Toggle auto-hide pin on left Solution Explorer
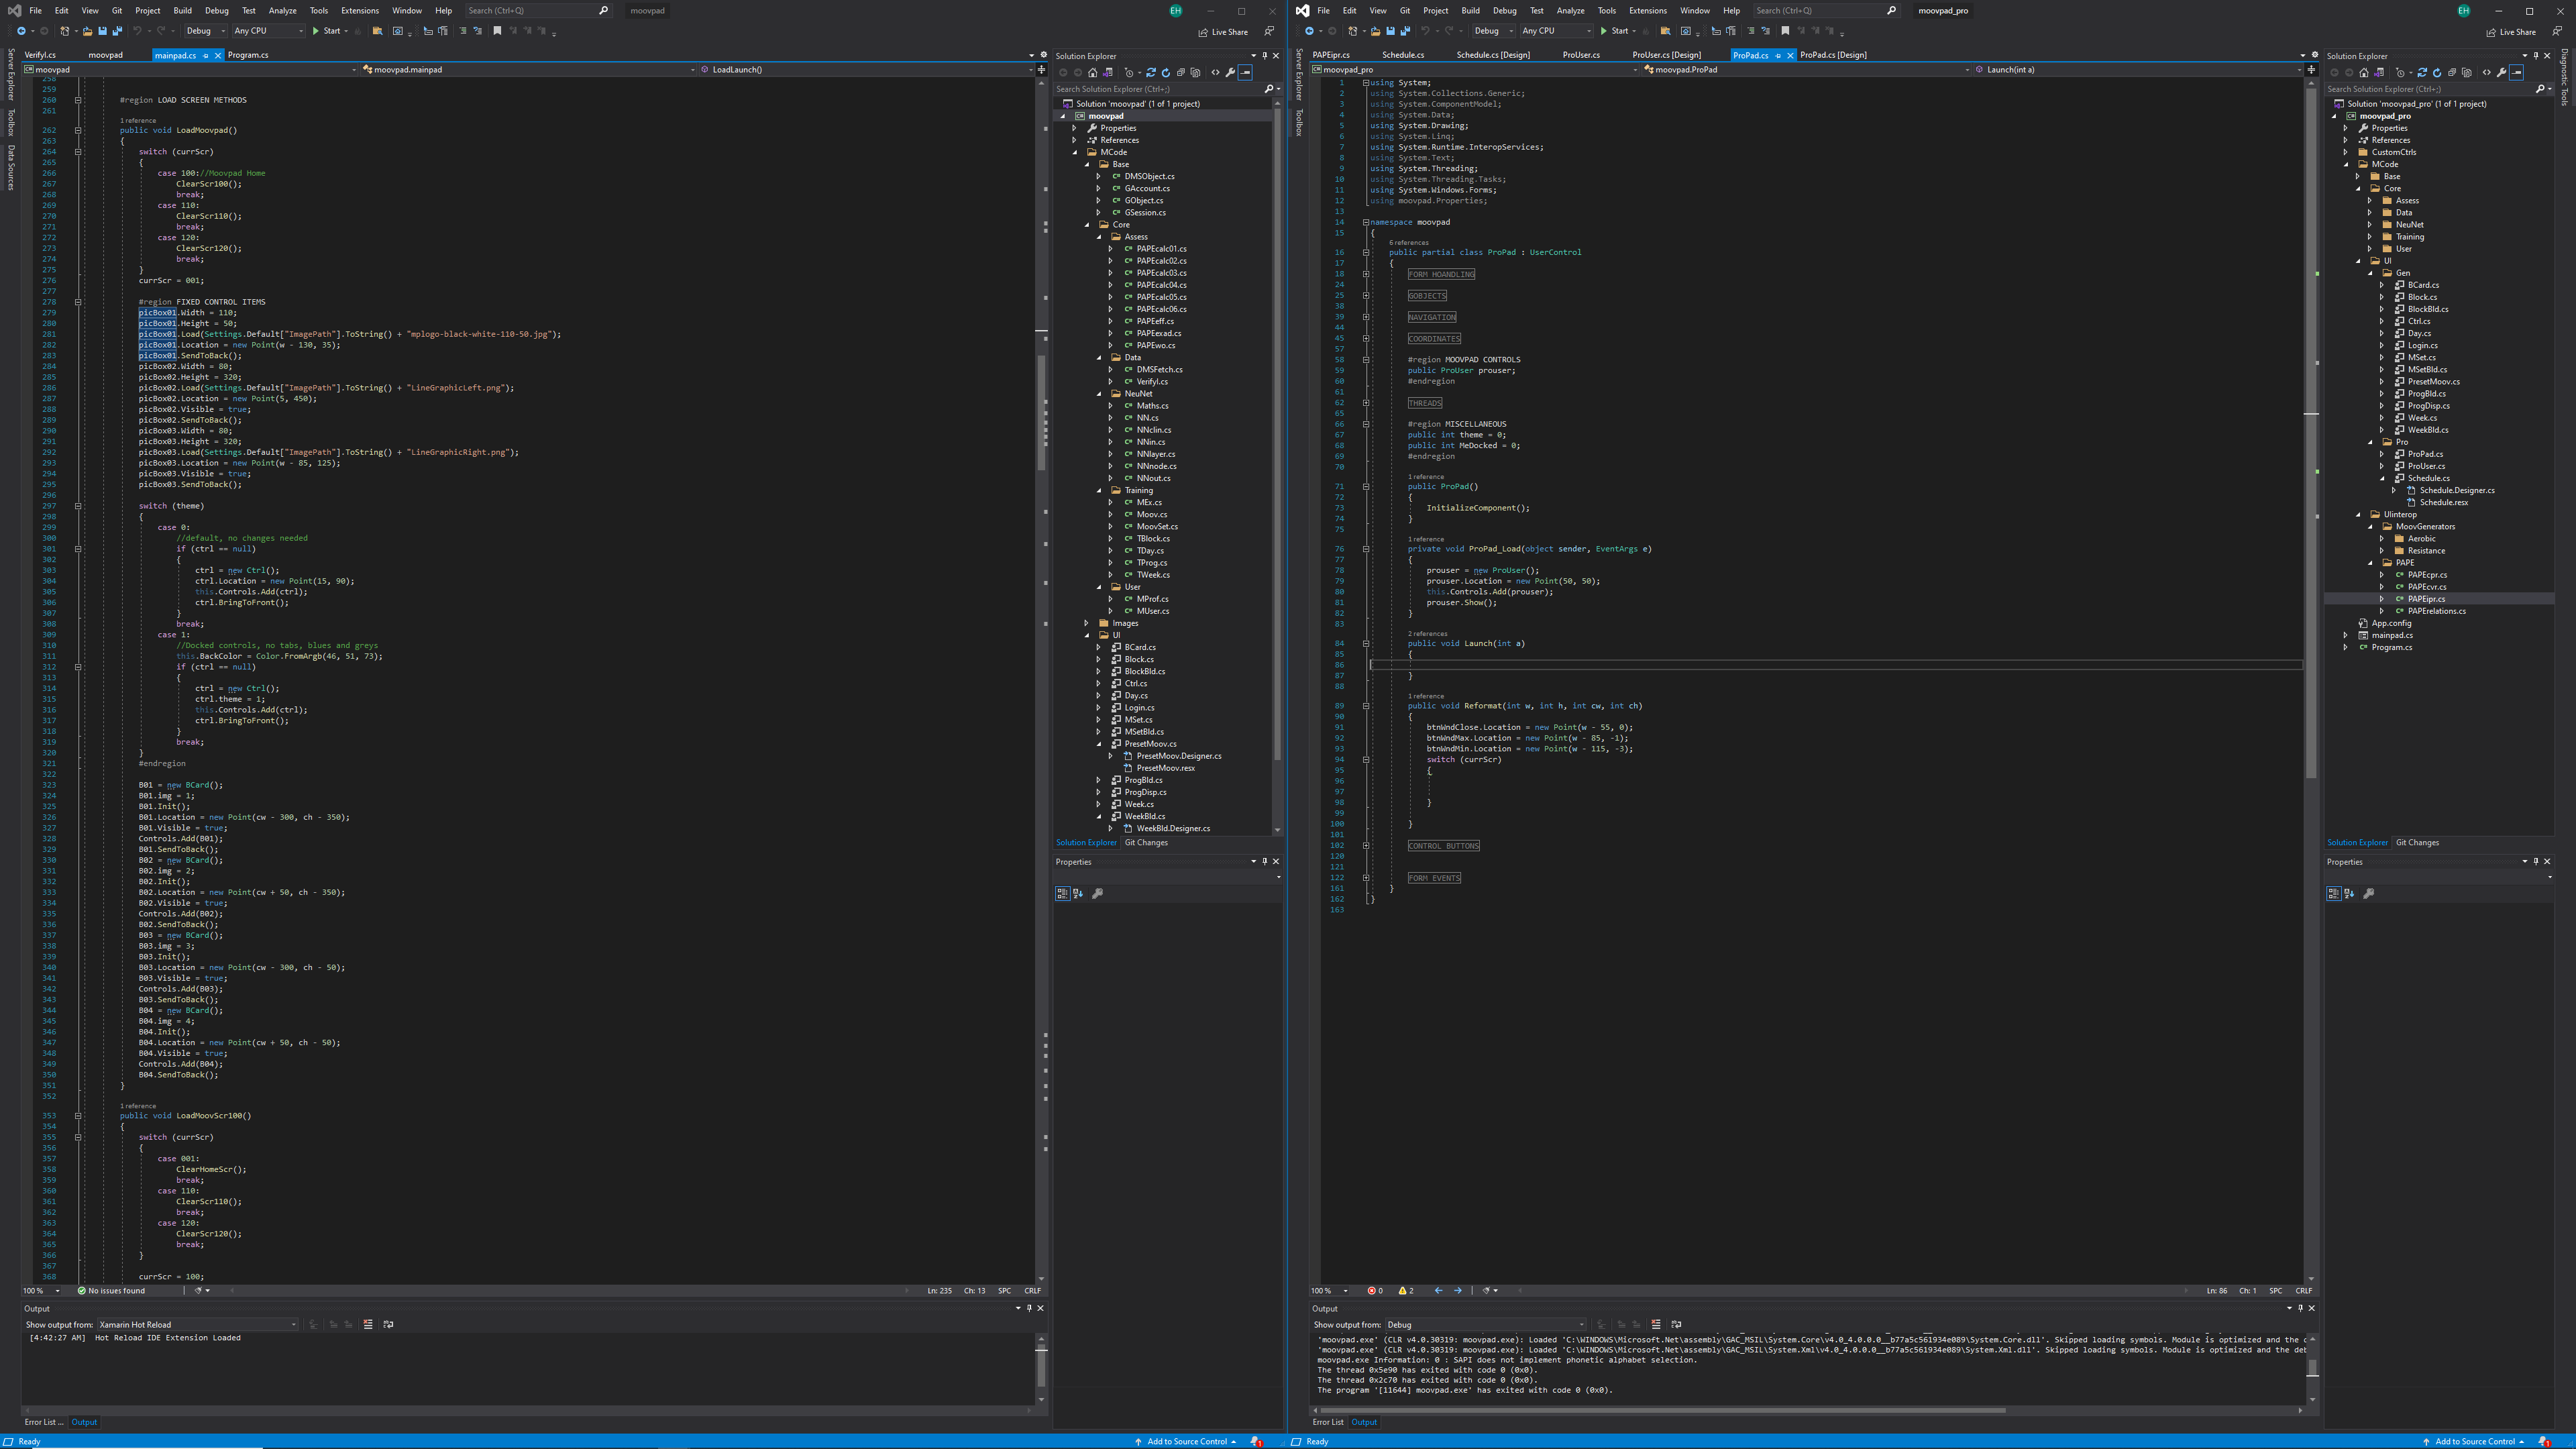 (x=1265, y=56)
